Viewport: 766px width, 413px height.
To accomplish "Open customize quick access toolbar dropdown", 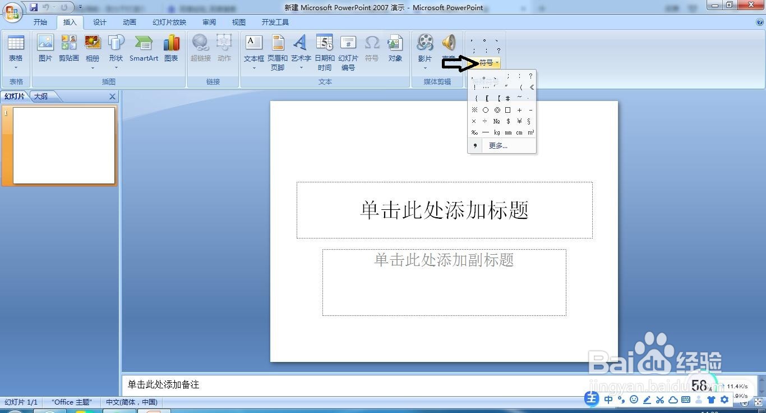I will pos(80,7).
